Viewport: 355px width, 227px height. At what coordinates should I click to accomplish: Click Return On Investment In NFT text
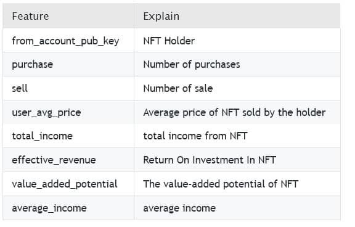click(x=210, y=160)
